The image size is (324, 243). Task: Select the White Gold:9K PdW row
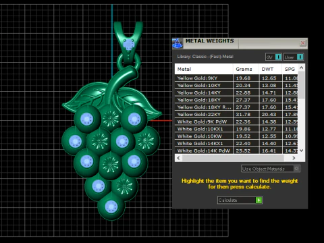236,122
